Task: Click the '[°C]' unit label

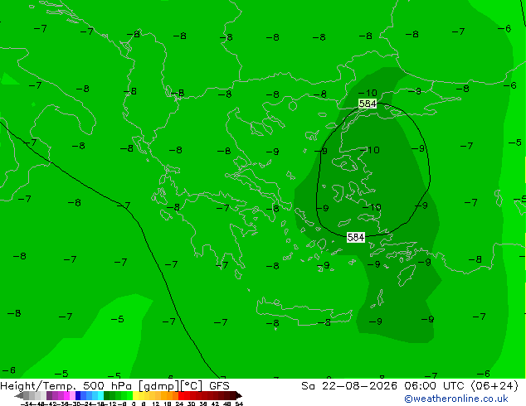Action: pos(191,386)
